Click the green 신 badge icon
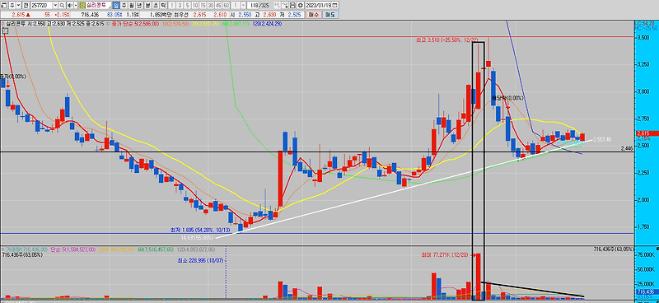659x303 pixels. tap(82, 5)
